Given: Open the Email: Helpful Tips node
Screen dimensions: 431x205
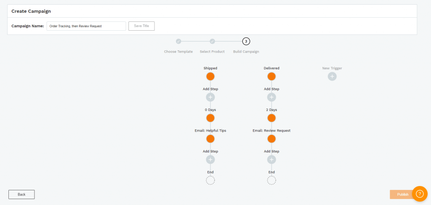Looking at the screenshot, I should tap(210, 139).
